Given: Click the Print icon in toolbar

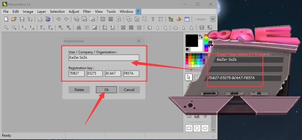Looking at the screenshot, I should pos(40,19).
